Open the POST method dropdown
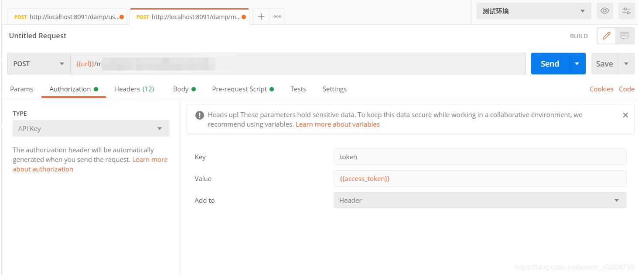The height and width of the screenshot is (275, 638). click(39, 64)
